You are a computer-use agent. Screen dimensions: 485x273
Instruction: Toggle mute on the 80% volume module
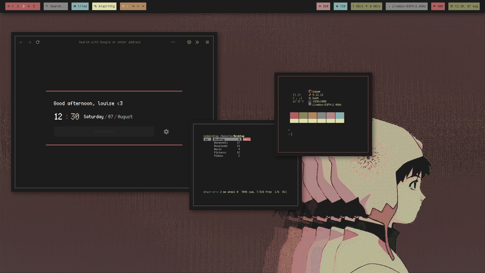[438, 6]
